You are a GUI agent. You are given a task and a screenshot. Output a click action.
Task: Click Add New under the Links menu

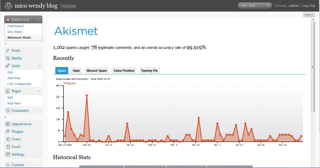point(14,78)
